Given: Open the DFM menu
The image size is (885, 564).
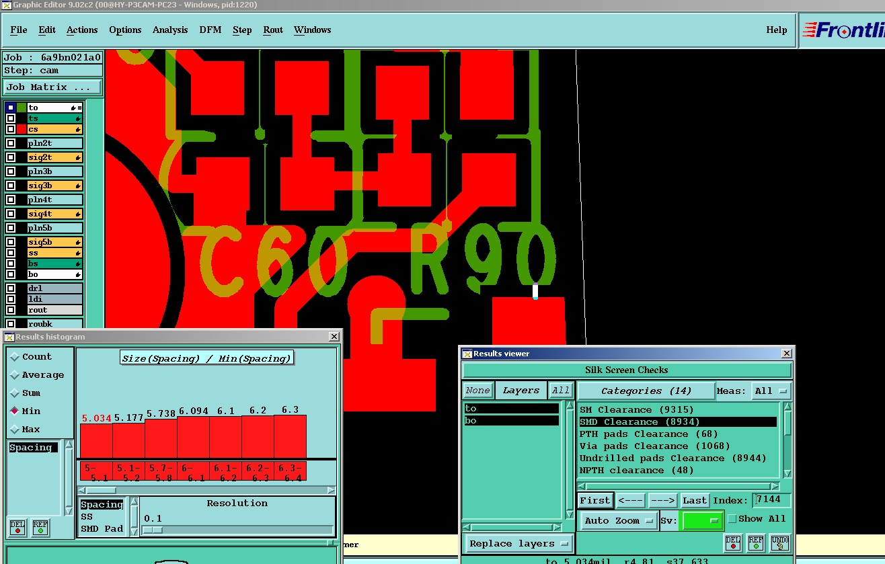Looking at the screenshot, I should (210, 30).
